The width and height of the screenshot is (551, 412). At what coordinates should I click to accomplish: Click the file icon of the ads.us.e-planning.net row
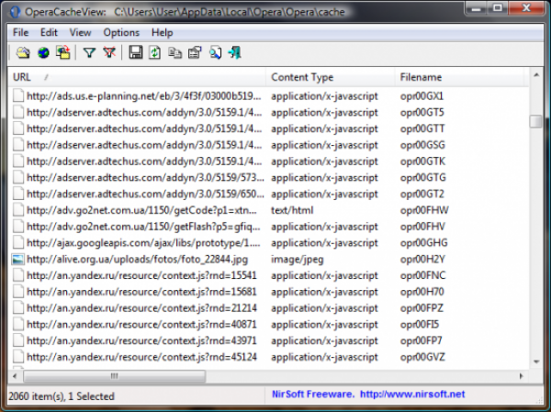[18, 95]
